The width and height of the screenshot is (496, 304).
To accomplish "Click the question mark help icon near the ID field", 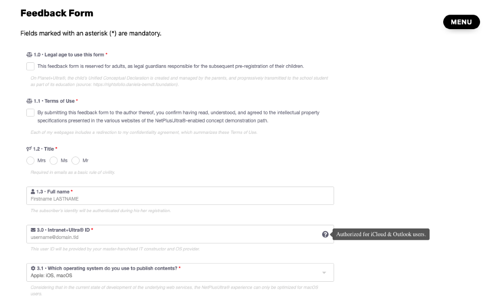I will click(325, 234).
